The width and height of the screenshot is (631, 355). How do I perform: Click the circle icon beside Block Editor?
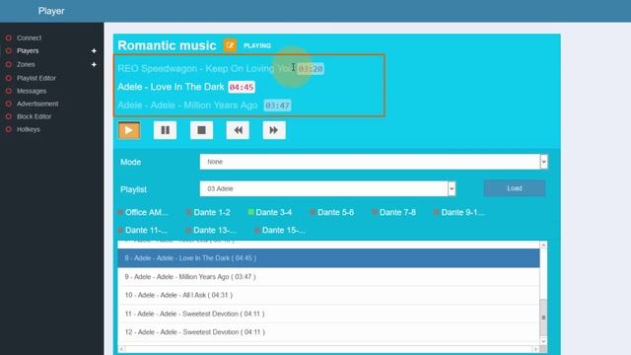9,116
